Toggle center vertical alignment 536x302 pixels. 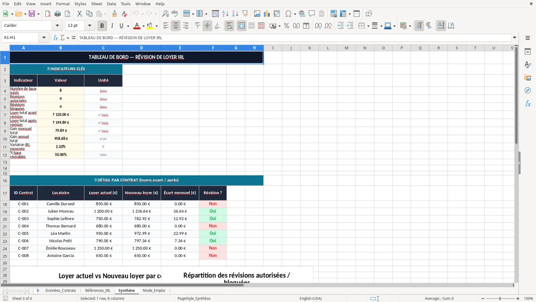(x=207, y=26)
